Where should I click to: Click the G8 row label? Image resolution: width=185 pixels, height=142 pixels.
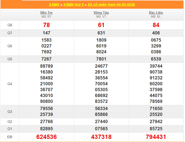point(10,25)
